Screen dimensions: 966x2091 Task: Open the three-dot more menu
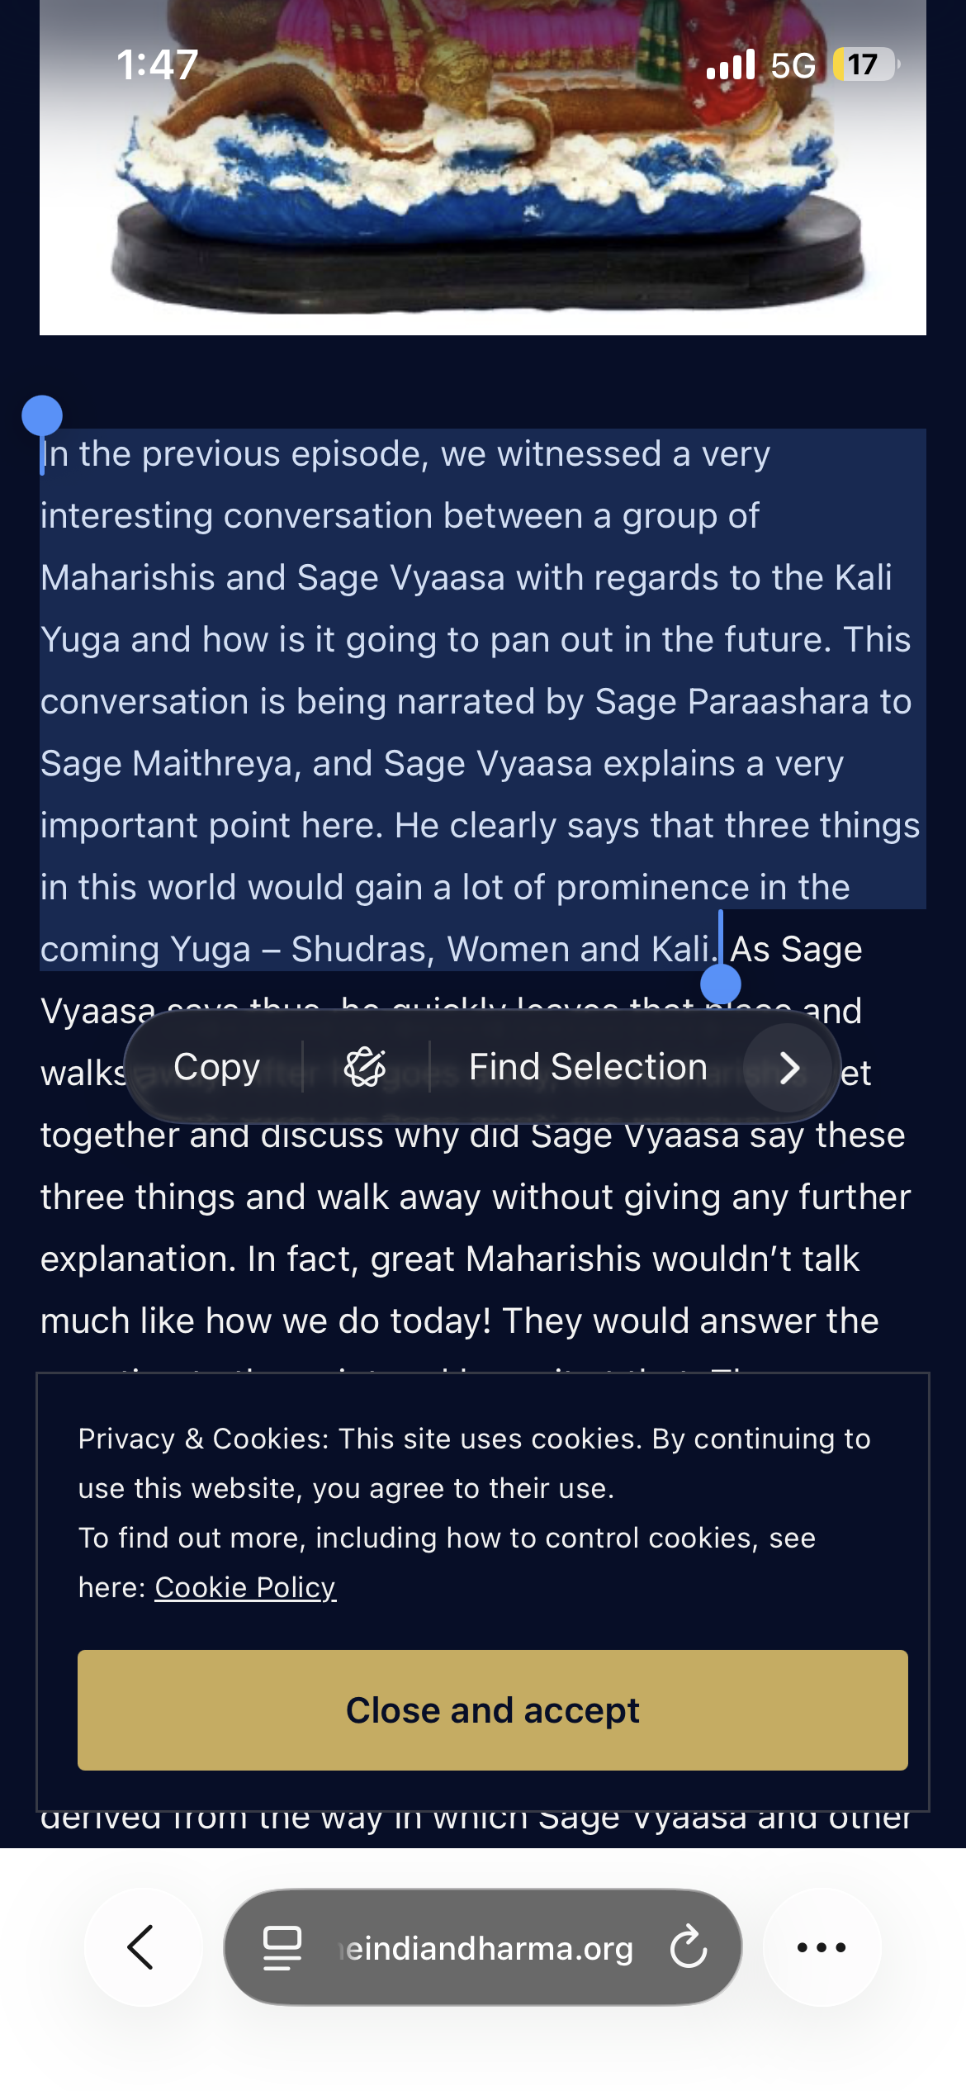[822, 1947]
